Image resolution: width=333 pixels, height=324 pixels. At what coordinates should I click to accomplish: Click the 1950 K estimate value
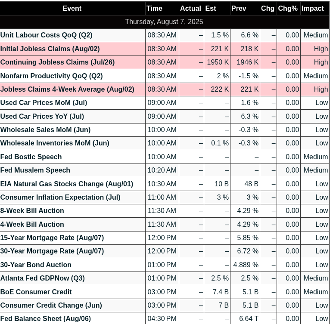click(218, 62)
